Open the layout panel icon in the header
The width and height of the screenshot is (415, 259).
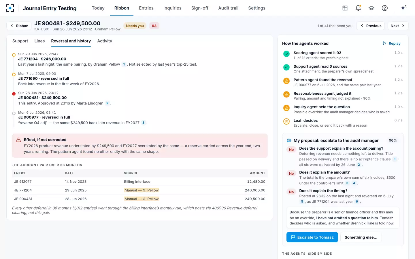345,8
